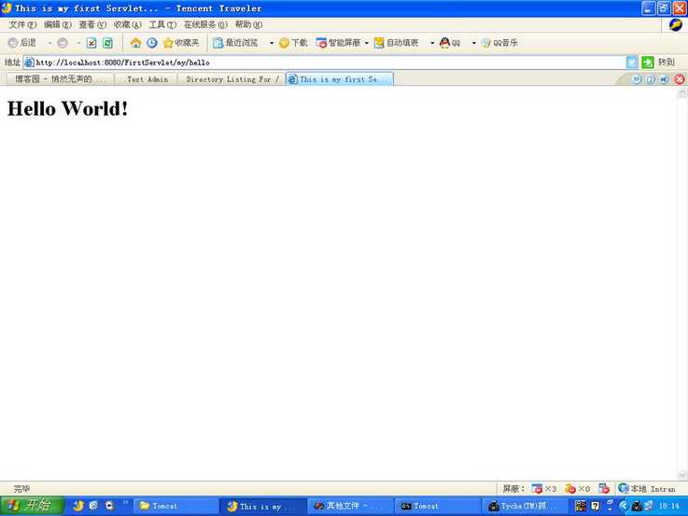Click the page scrollbar up arrow
The width and height of the screenshot is (688, 516).
click(x=682, y=92)
